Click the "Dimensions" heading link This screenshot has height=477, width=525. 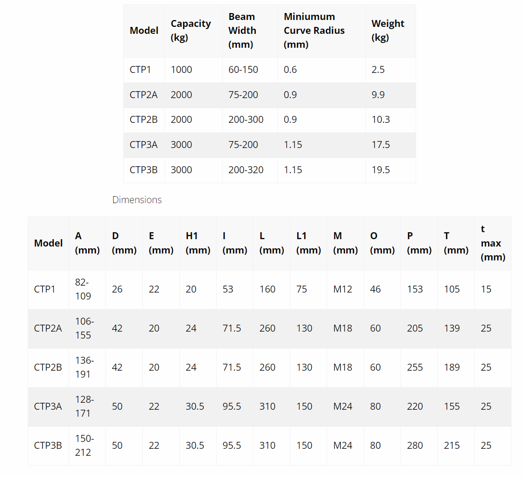pos(137,200)
